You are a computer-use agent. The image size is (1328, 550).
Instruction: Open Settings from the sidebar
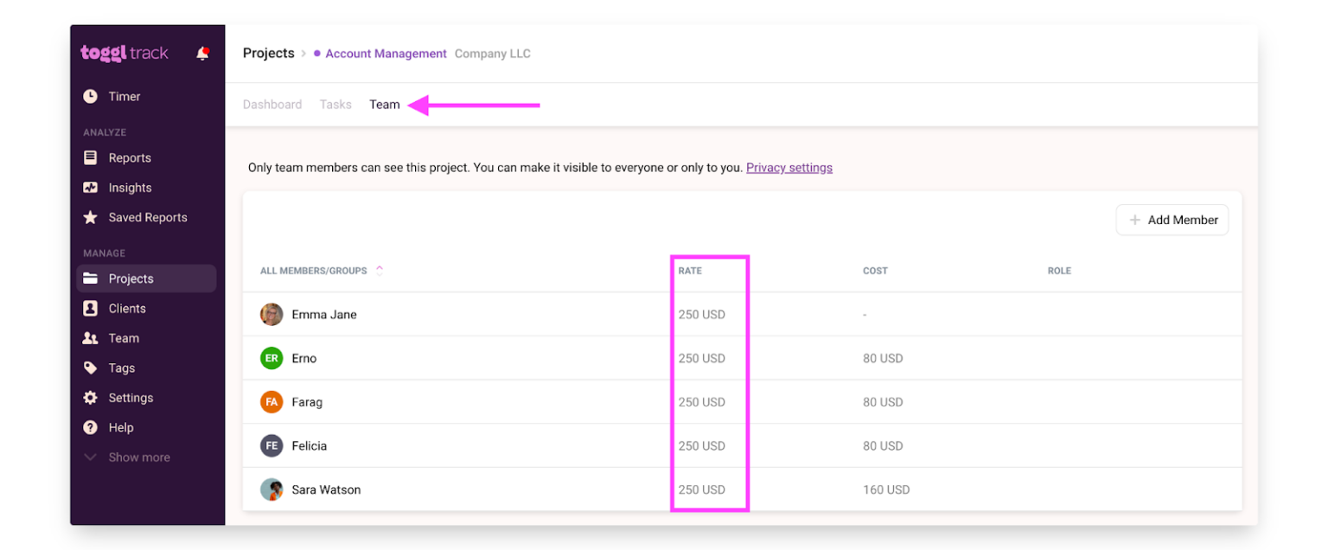[x=131, y=397]
